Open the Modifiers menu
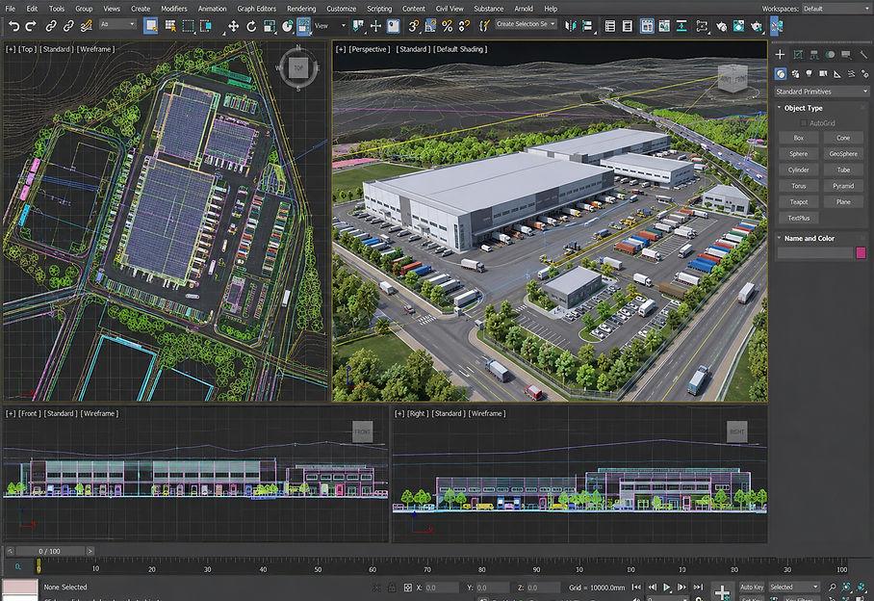 (174, 9)
